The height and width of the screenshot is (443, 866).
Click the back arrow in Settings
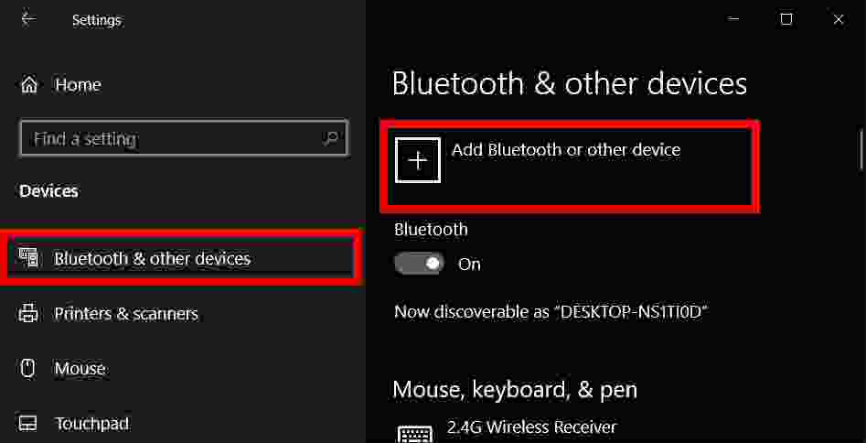[27, 19]
